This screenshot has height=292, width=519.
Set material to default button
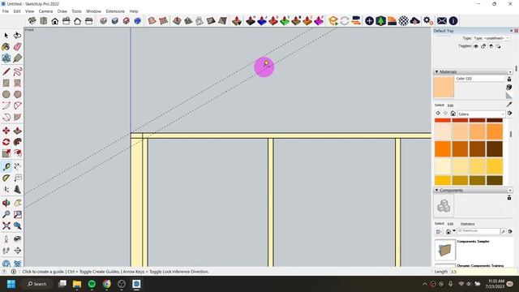(509, 96)
